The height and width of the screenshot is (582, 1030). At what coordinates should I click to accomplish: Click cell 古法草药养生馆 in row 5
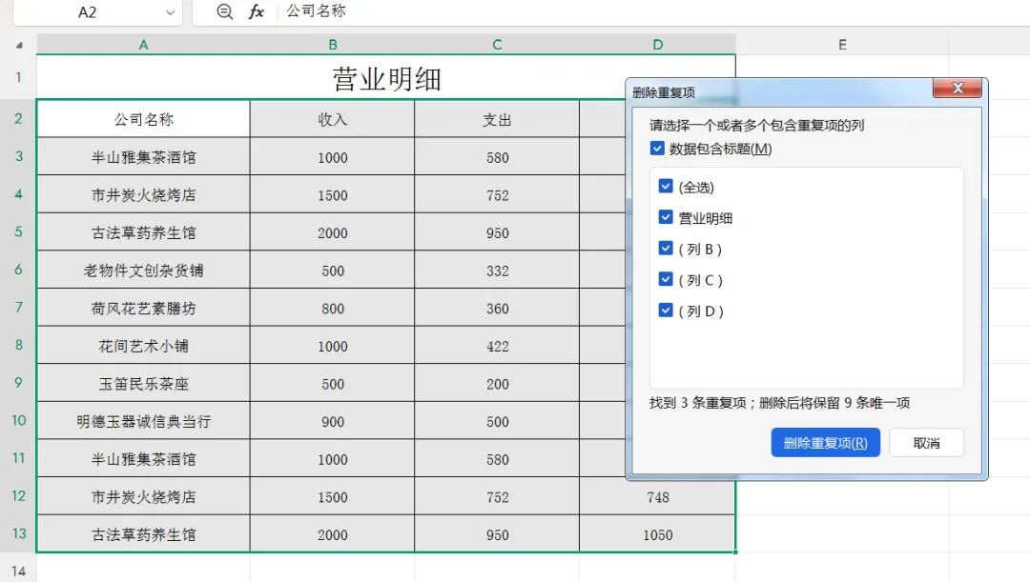pos(143,233)
